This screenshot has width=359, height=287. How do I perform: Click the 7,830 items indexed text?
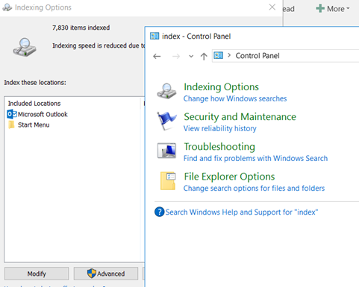coord(81,28)
